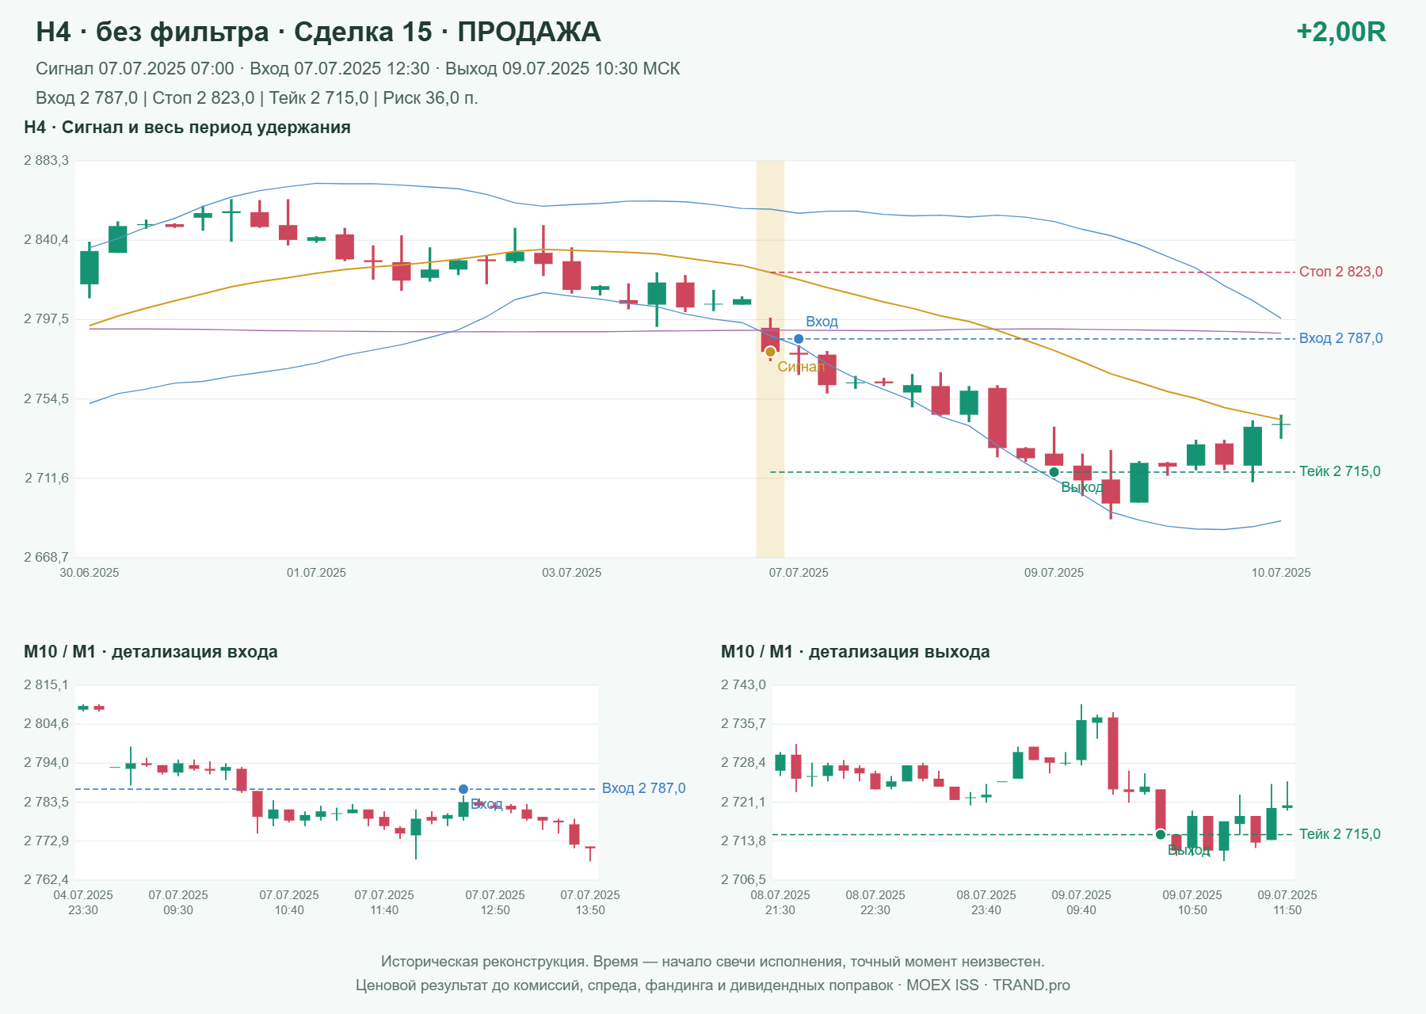This screenshot has width=1426, height=1014.
Task: Select the green exit dot in the exit detail chart
Action: click(1161, 834)
